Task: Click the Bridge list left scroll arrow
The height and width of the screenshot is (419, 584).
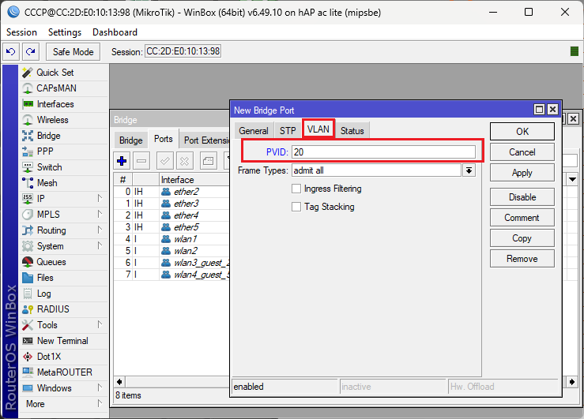Action: pyautogui.click(x=119, y=381)
